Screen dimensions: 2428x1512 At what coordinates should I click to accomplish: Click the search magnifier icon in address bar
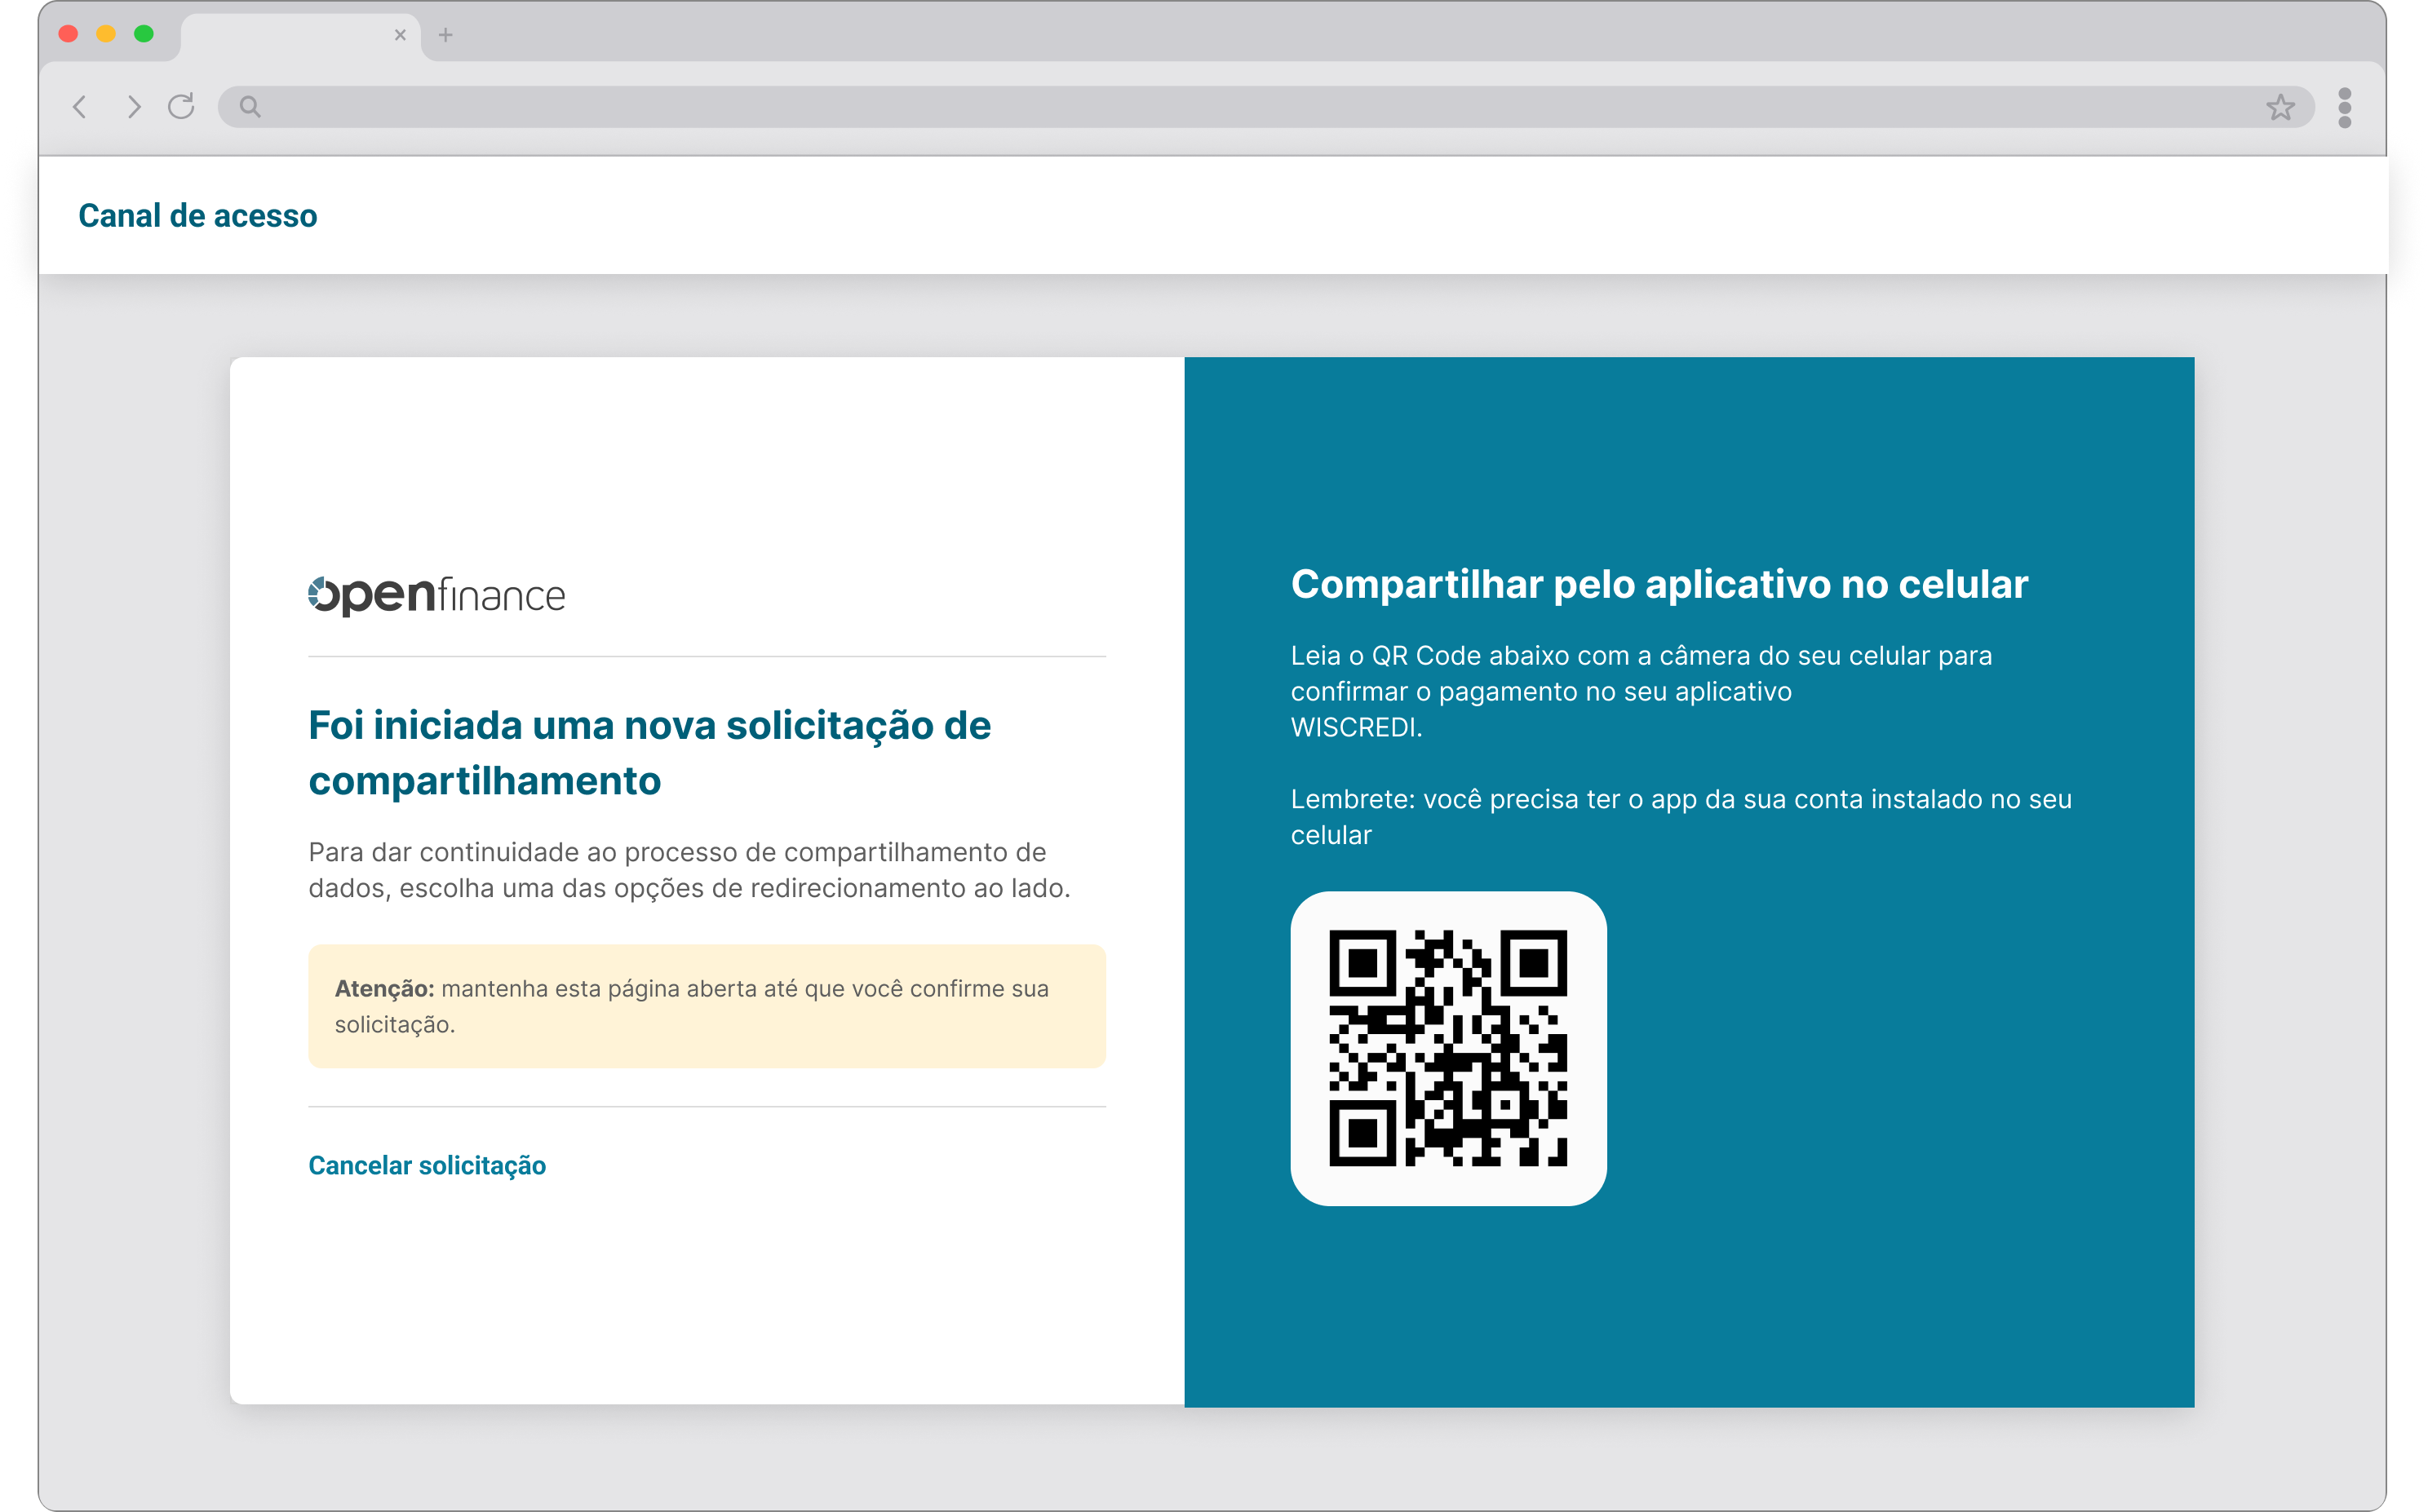click(250, 107)
